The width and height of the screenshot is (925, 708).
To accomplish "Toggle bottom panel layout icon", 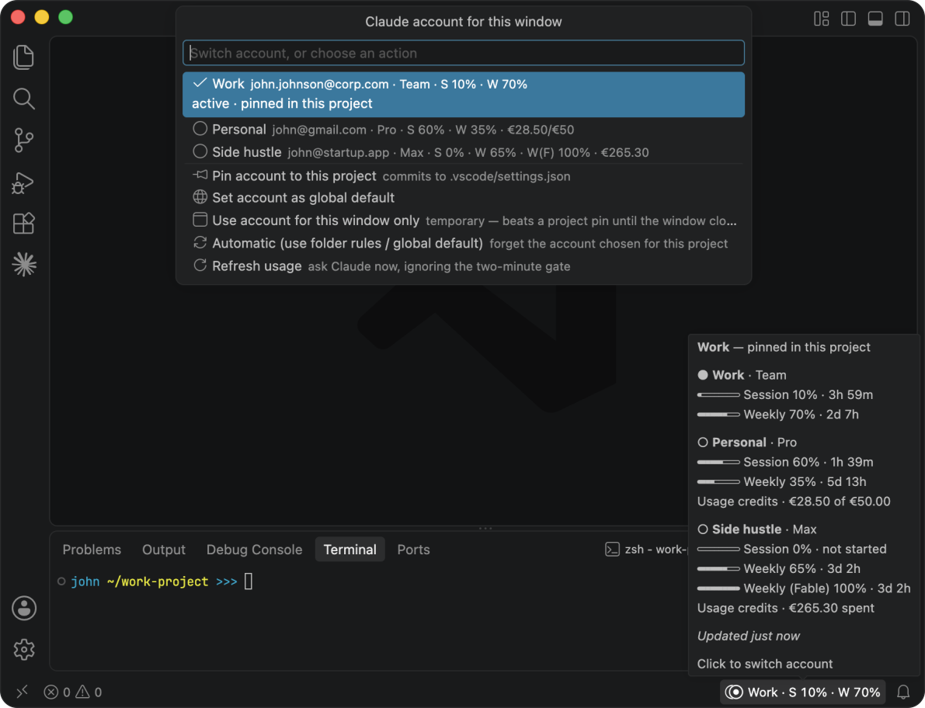I will tap(875, 19).
